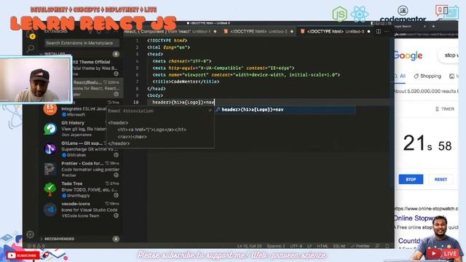Select the Todo Tree extension title
Screen dimensions: 466x262
coord(72,183)
